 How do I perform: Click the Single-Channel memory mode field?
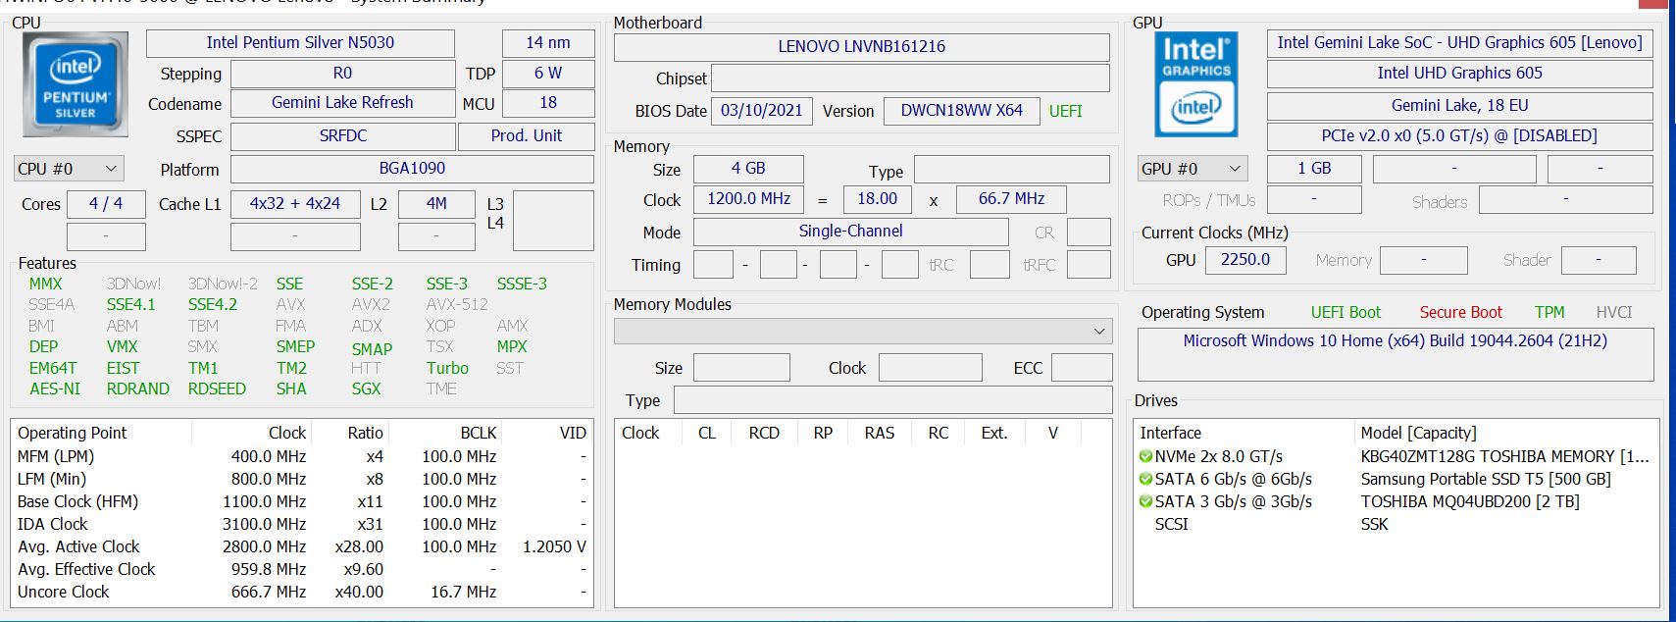pyautogui.click(x=850, y=232)
